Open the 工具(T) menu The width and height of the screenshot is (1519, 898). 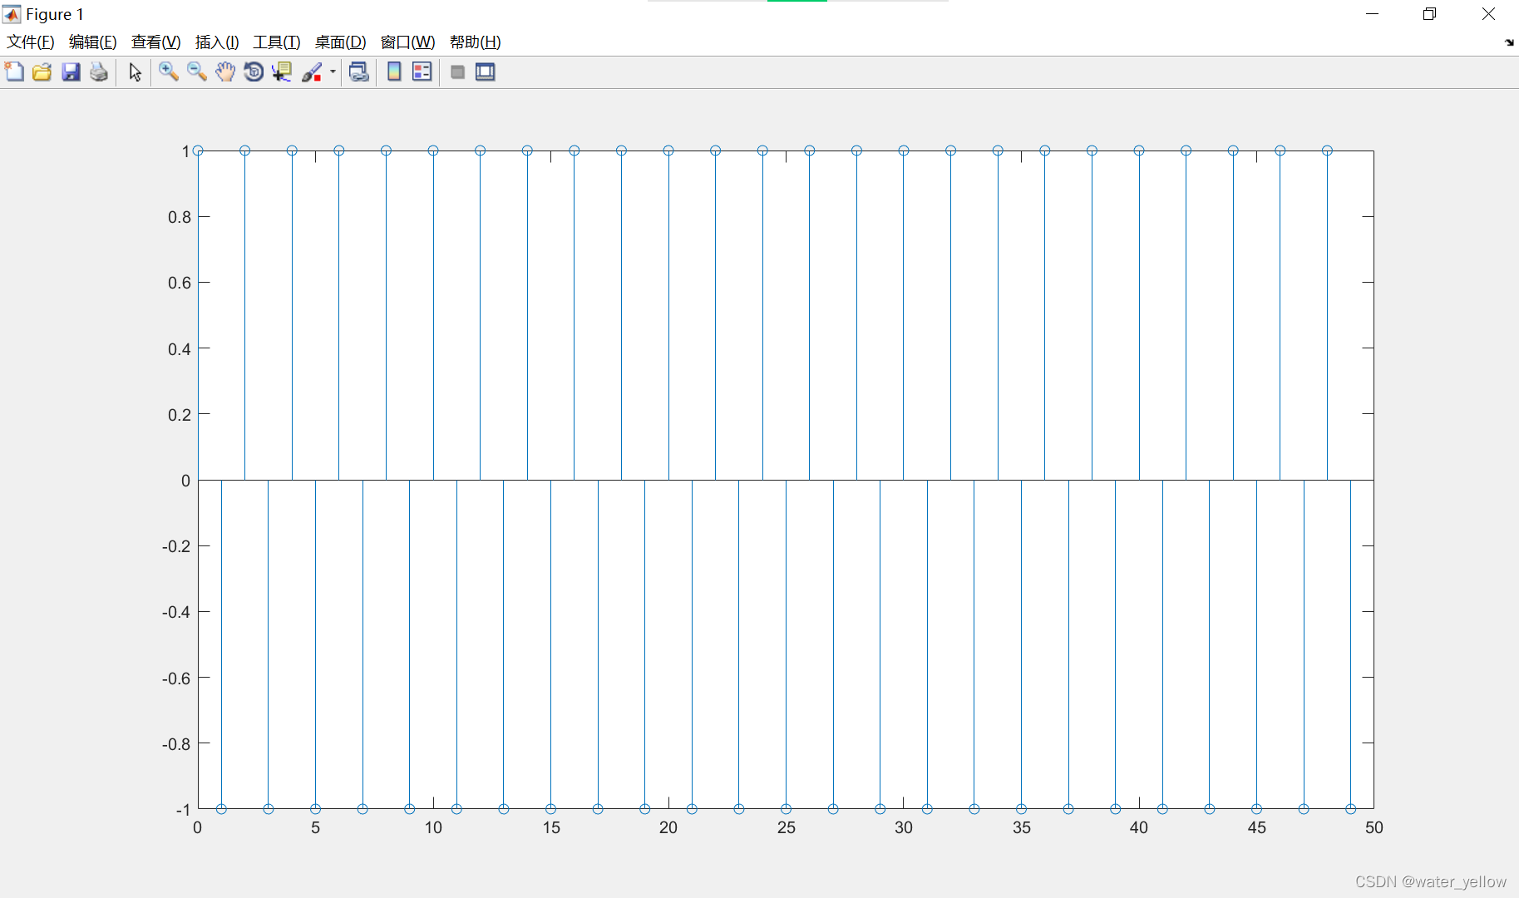pyautogui.click(x=276, y=42)
